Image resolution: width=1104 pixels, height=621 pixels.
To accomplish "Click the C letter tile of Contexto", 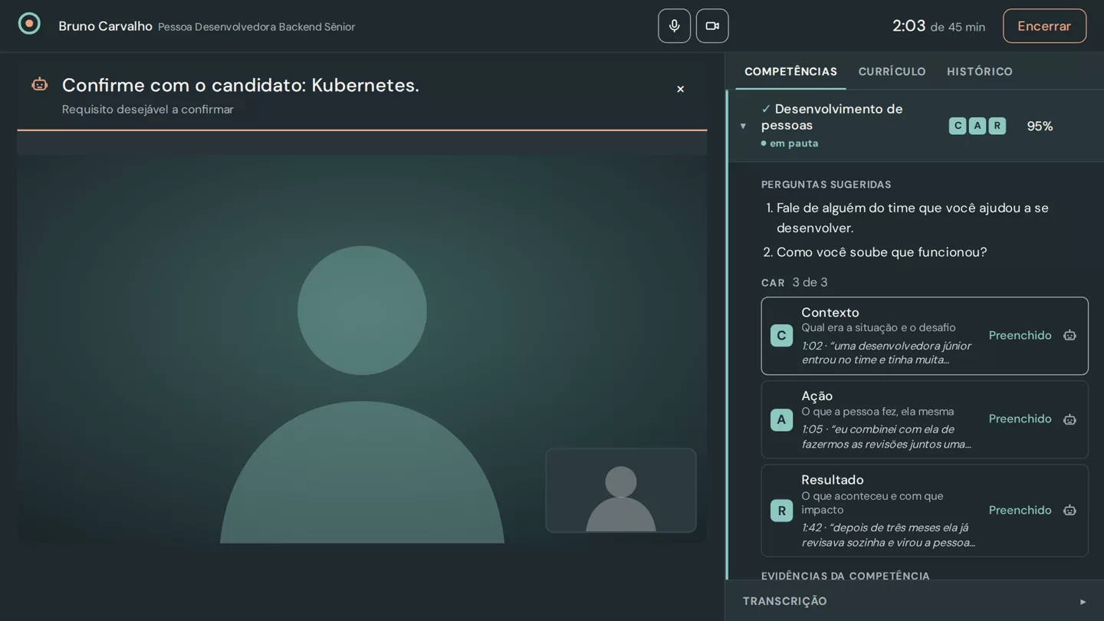I will [781, 336].
